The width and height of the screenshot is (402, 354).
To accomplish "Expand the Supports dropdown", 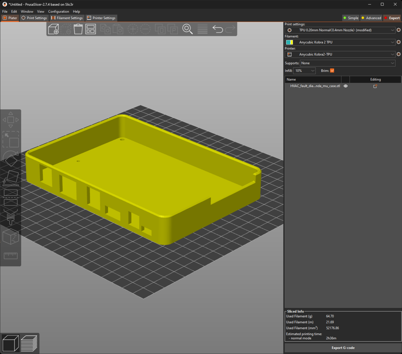I will coord(347,63).
